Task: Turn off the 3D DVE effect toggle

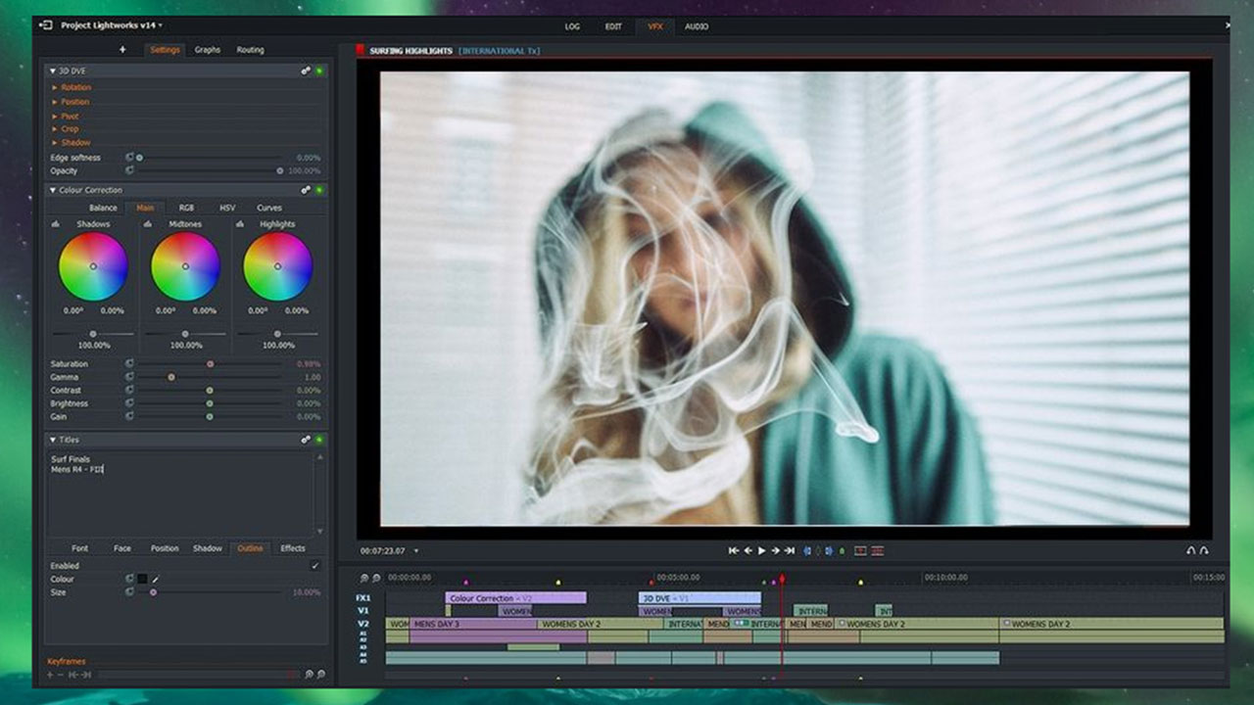Action: 320,70
